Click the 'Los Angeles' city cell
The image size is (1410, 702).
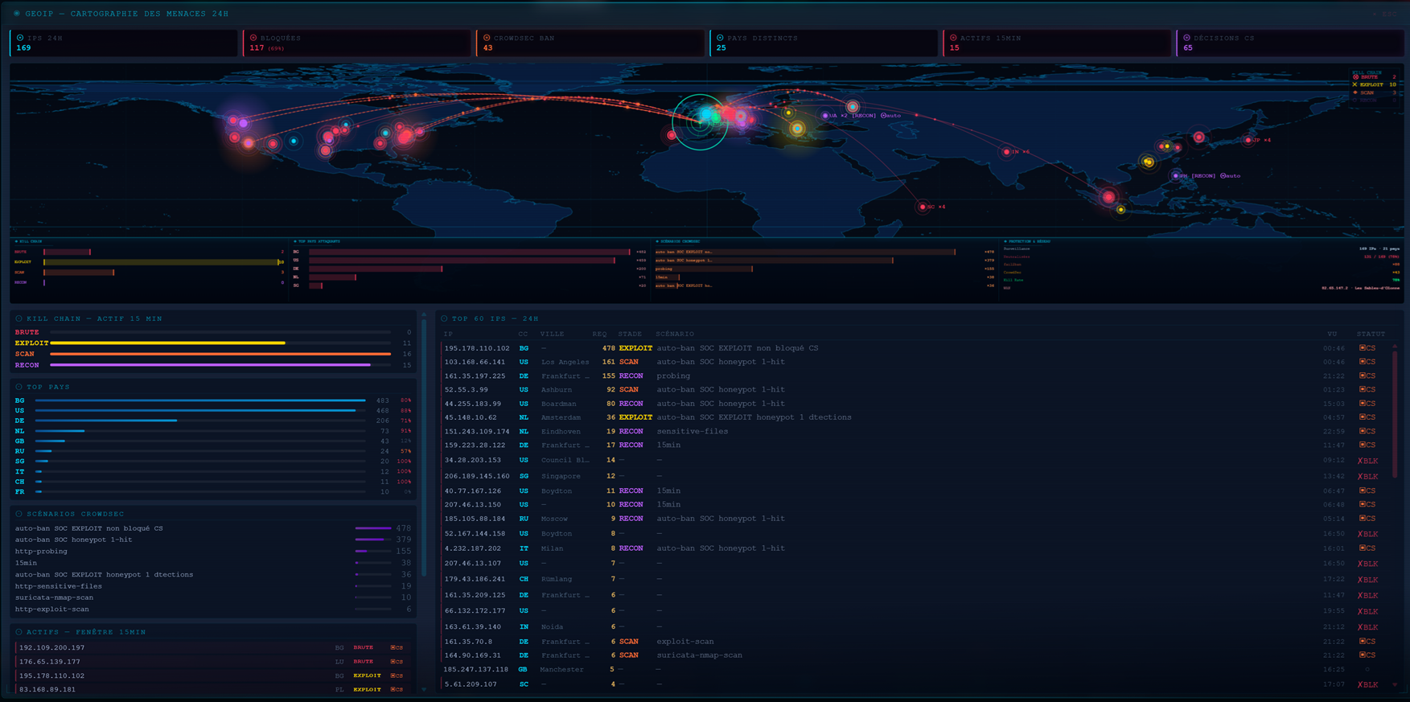tap(565, 362)
